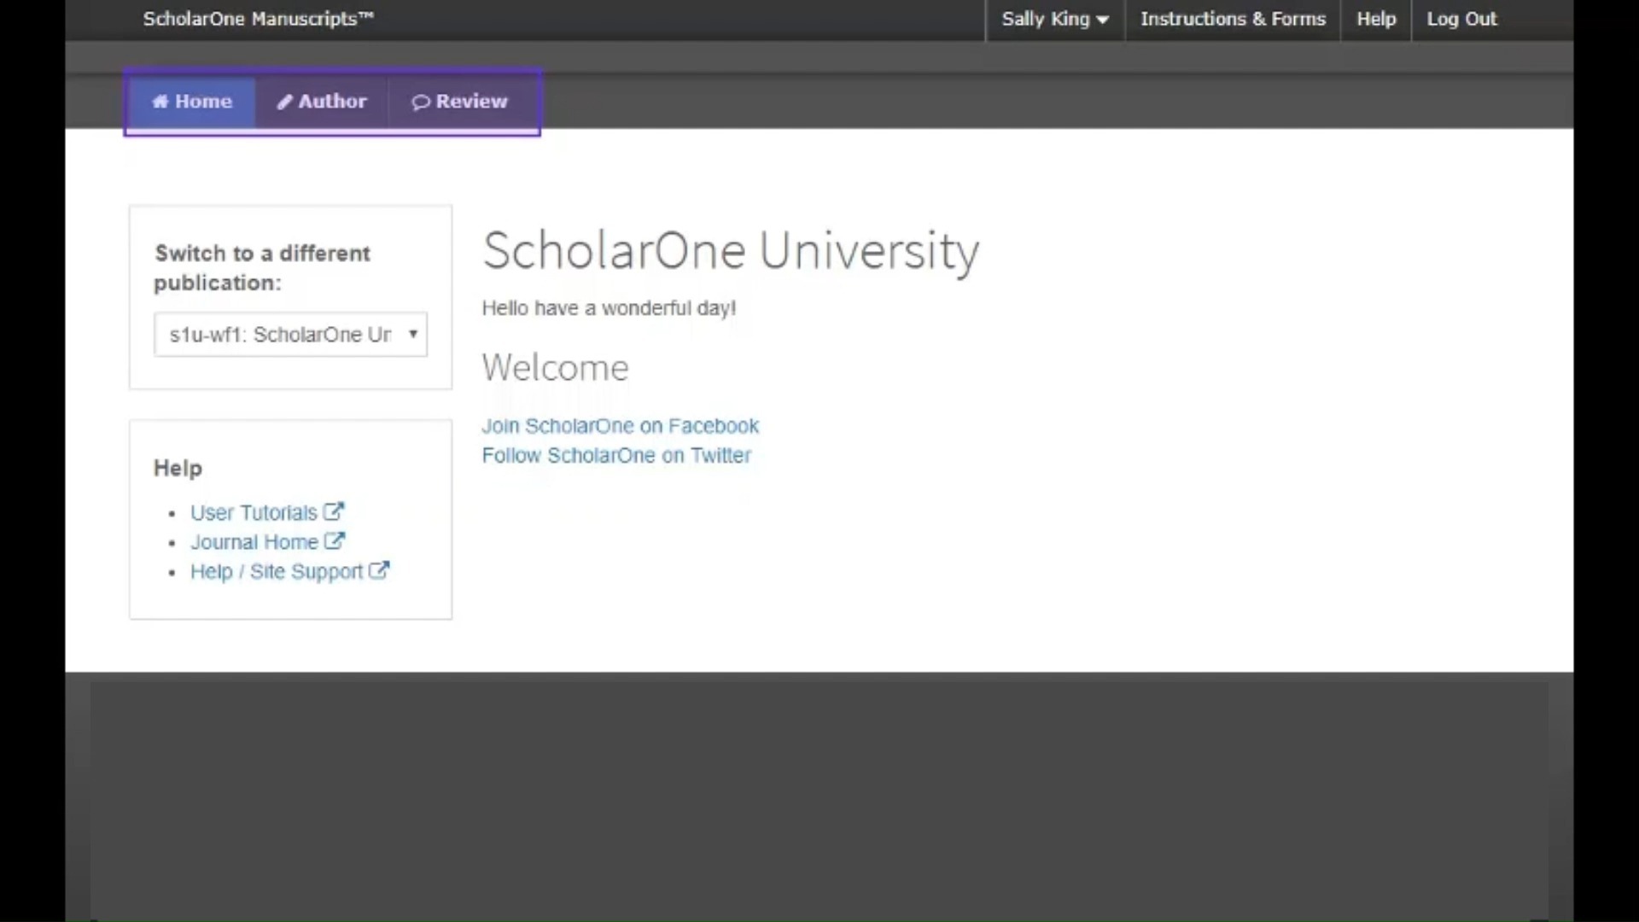
Task: Open Help / Site Support link
Action: click(277, 572)
